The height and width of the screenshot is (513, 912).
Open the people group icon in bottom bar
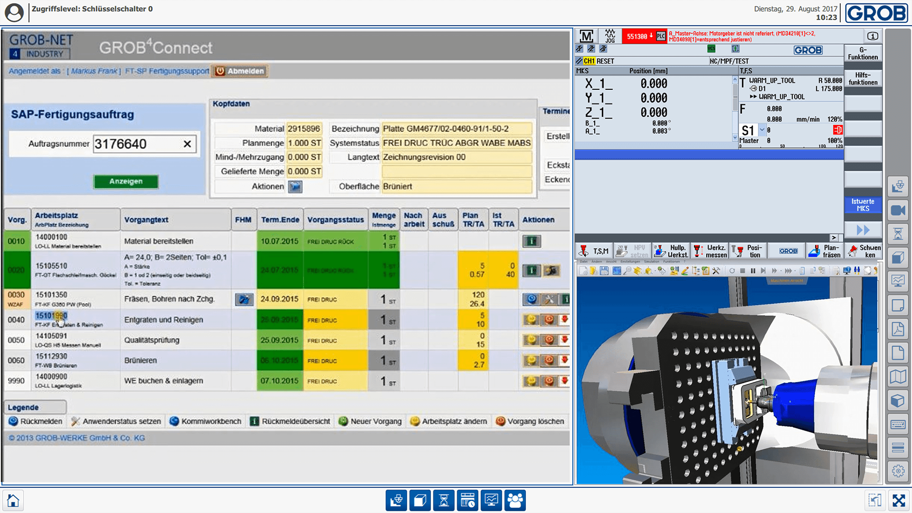[x=515, y=500]
